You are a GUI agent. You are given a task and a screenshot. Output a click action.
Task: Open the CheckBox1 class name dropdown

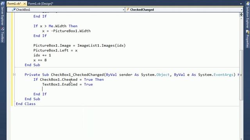[123, 10]
